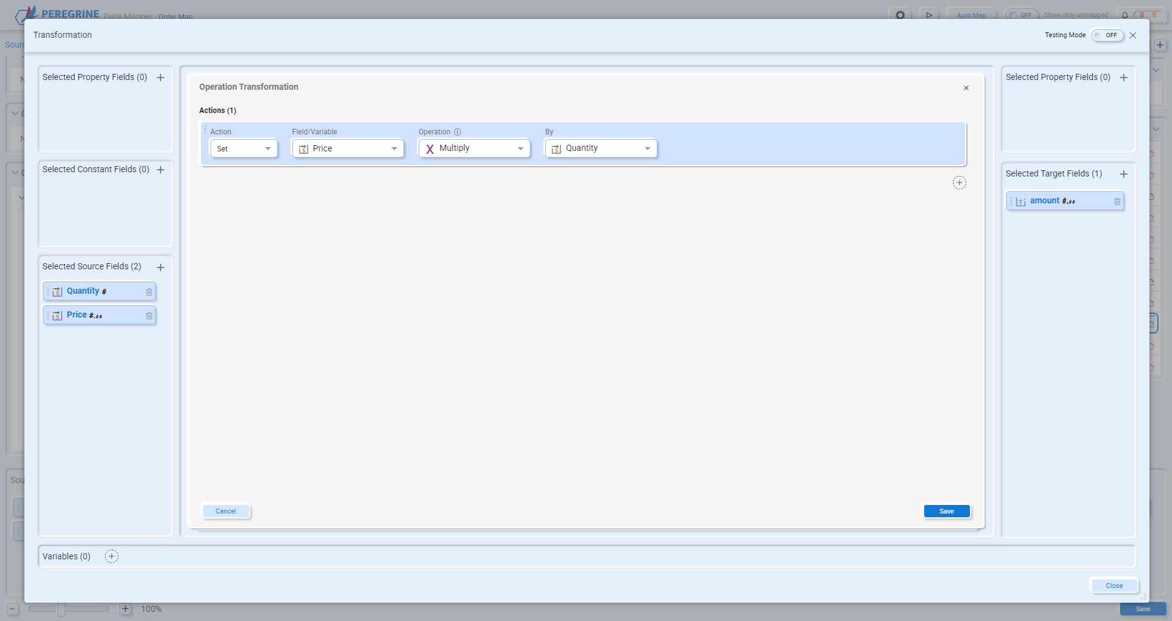Add a Selected Constant Field

(x=161, y=170)
